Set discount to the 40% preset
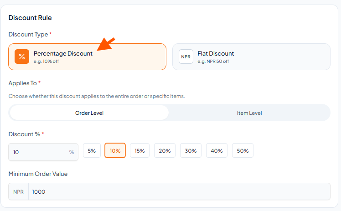This screenshot has height=211, width=341. pos(217,150)
